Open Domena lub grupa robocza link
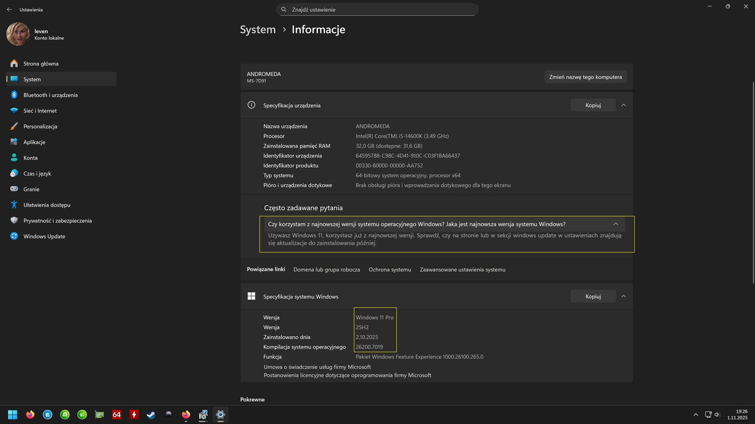Image resolution: width=755 pixels, height=424 pixels. tap(327, 269)
